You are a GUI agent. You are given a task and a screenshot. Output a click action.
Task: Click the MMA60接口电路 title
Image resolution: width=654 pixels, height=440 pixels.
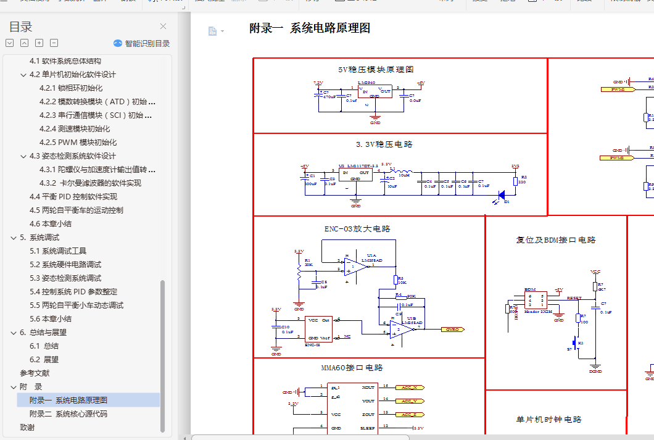tap(352, 368)
